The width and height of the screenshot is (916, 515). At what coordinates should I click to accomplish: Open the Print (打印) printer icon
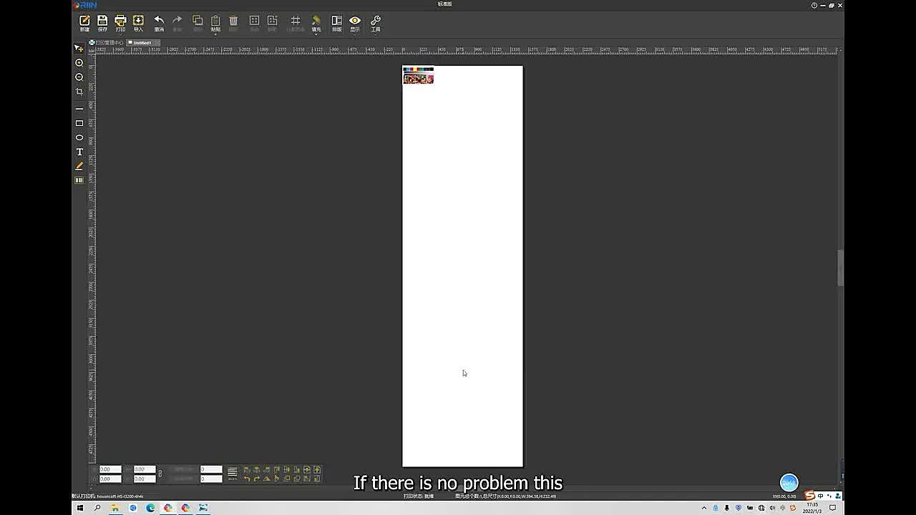(120, 23)
